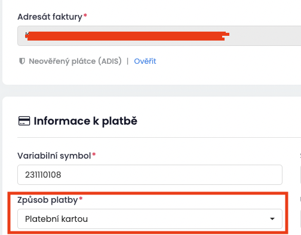Click the 231110108 value
The width and height of the screenshot is (301, 235).
43,175
